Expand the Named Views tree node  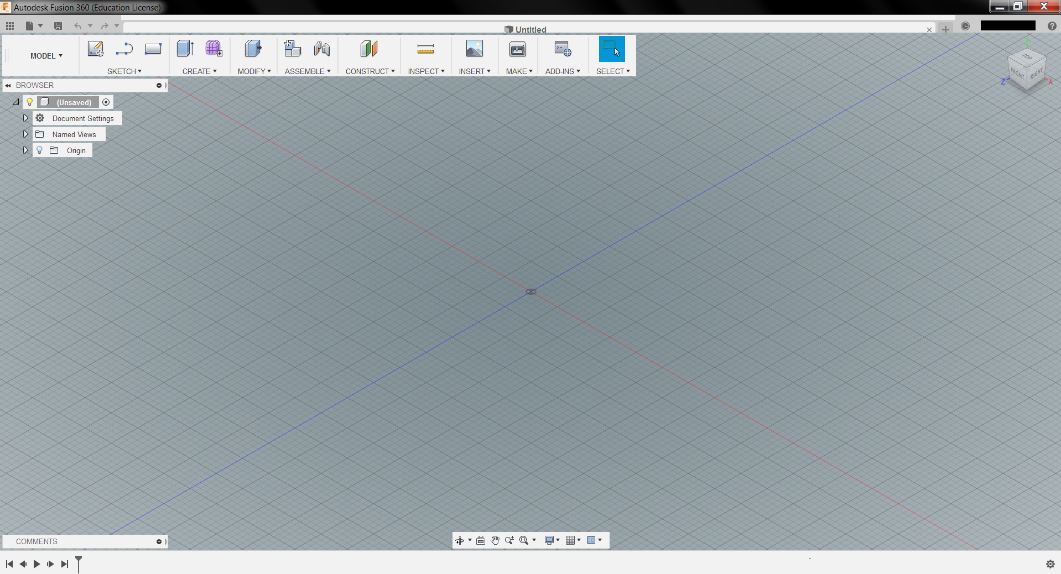(x=25, y=134)
